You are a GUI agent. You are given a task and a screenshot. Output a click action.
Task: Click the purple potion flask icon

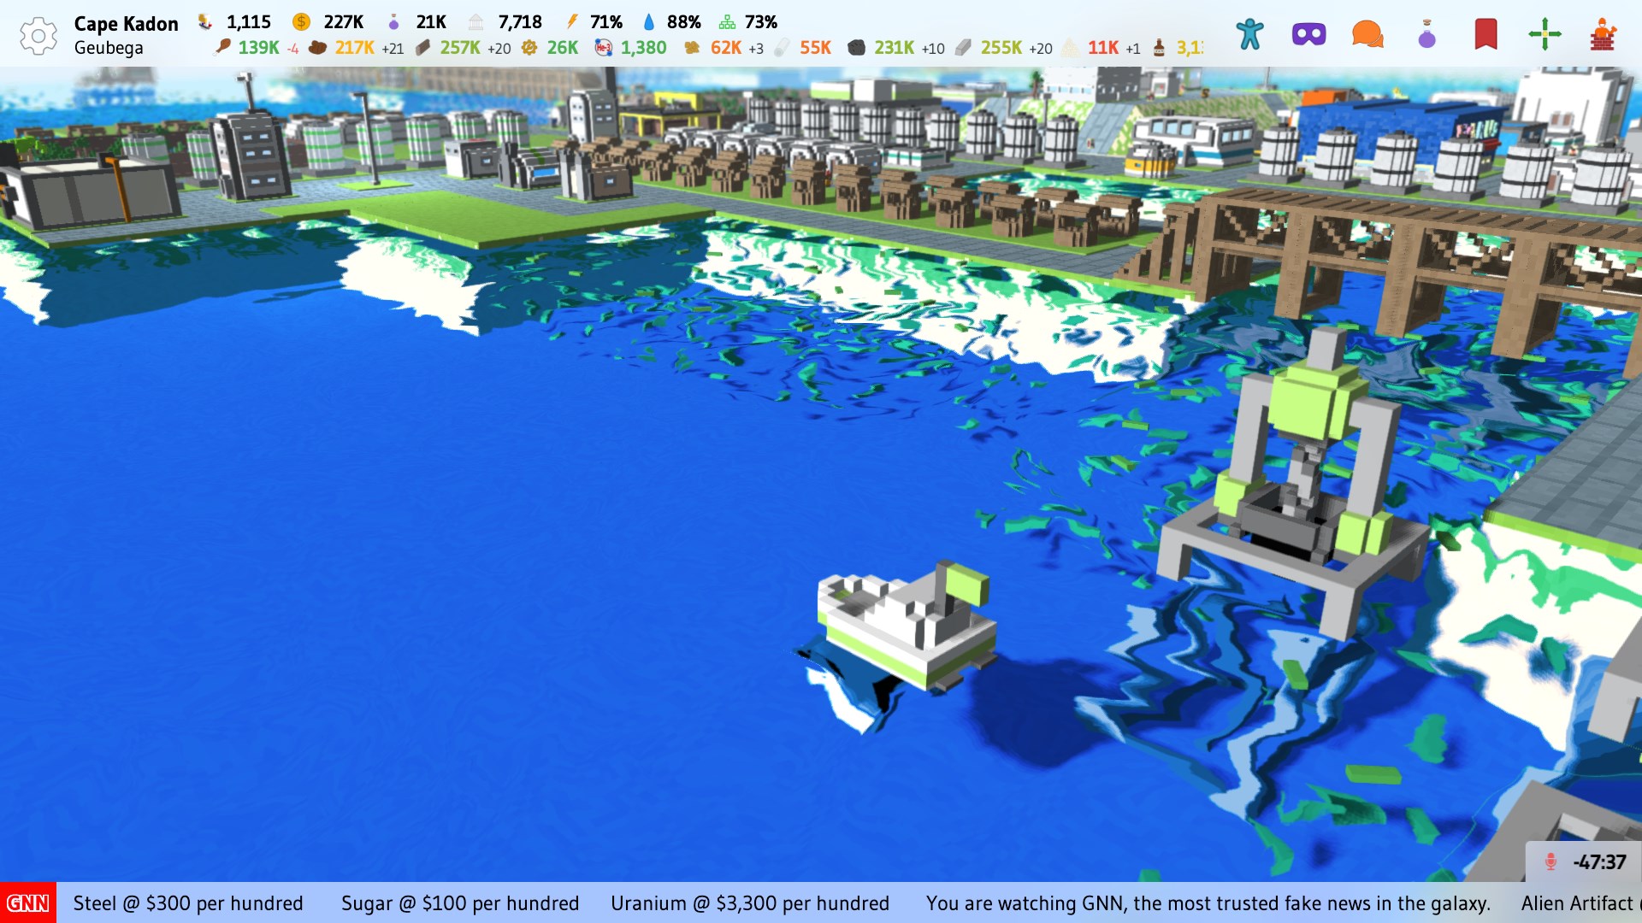click(1426, 35)
